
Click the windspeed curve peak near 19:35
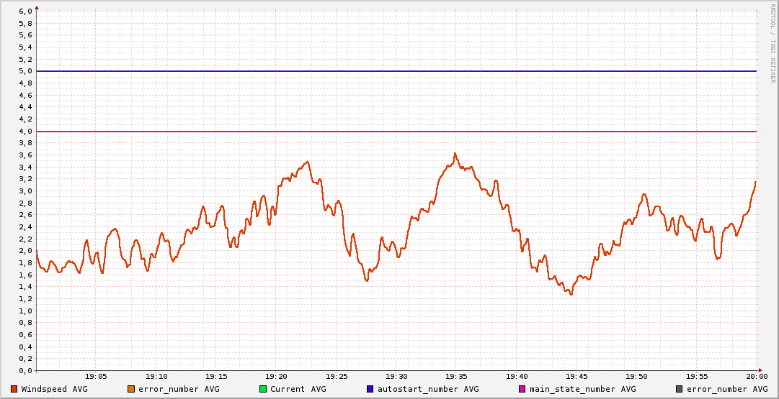455,153
